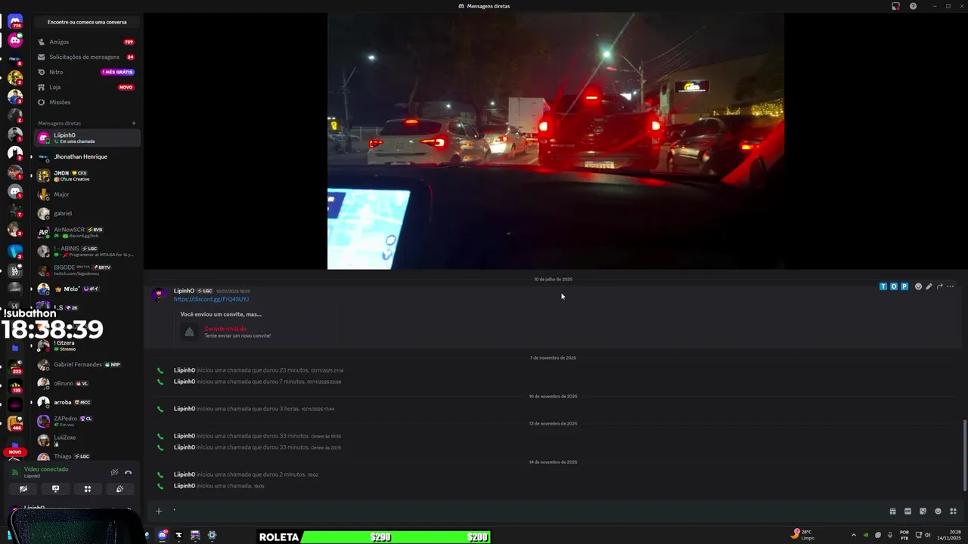The image size is (968, 544).
Task: Edit the message with pencil icon
Action: pyautogui.click(x=929, y=286)
